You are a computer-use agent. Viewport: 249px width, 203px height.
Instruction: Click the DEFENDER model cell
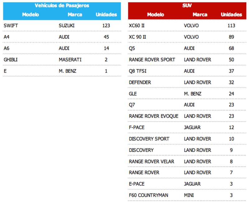click(140, 83)
